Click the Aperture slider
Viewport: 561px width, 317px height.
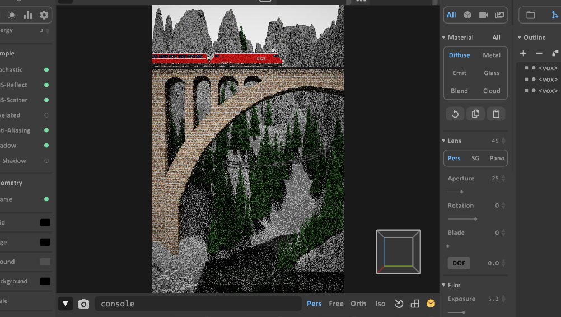455,192
